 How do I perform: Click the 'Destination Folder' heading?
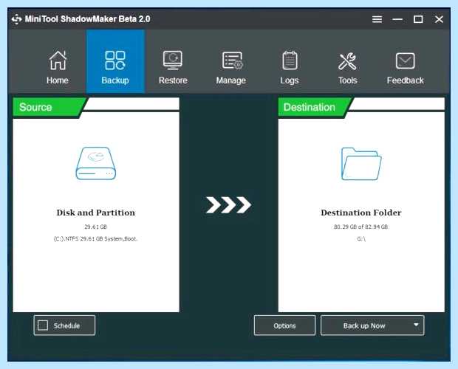tap(361, 213)
